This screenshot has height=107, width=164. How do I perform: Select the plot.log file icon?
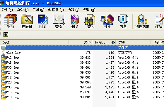pyautogui.click(x=3, y=53)
